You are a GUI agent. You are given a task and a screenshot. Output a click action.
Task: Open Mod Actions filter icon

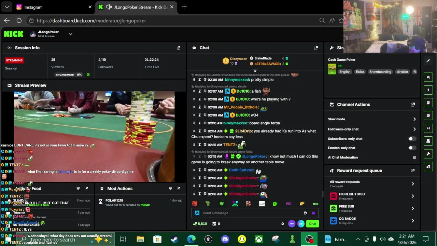tap(170, 189)
